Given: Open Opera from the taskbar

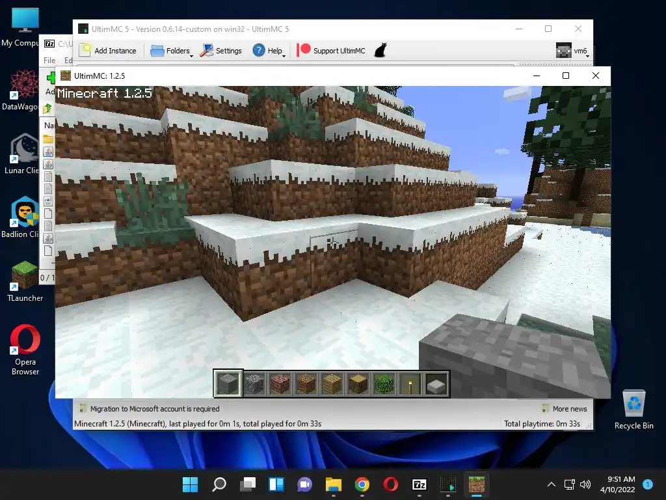Looking at the screenshot, I should point(390,484).
